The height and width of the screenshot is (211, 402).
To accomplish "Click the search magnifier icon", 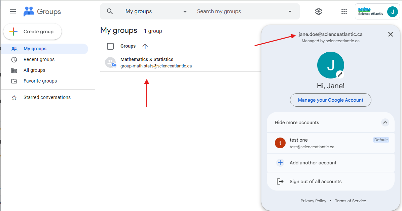I will [110, 11].
